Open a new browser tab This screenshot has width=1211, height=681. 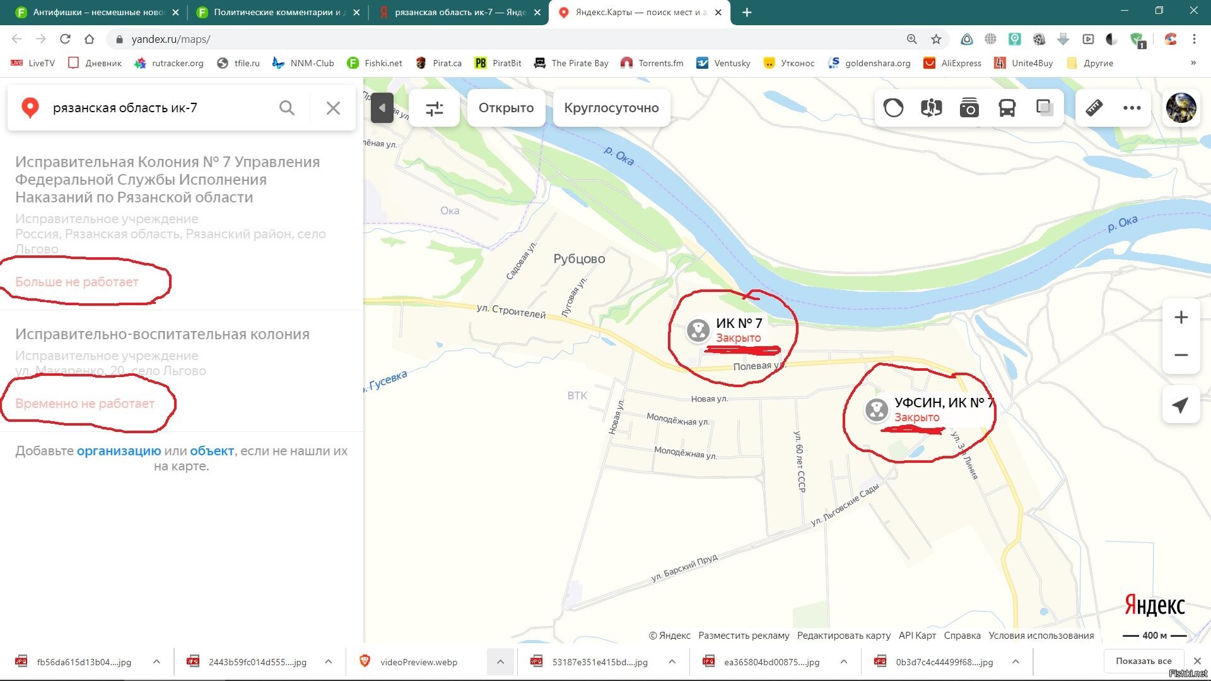(747, 13)
